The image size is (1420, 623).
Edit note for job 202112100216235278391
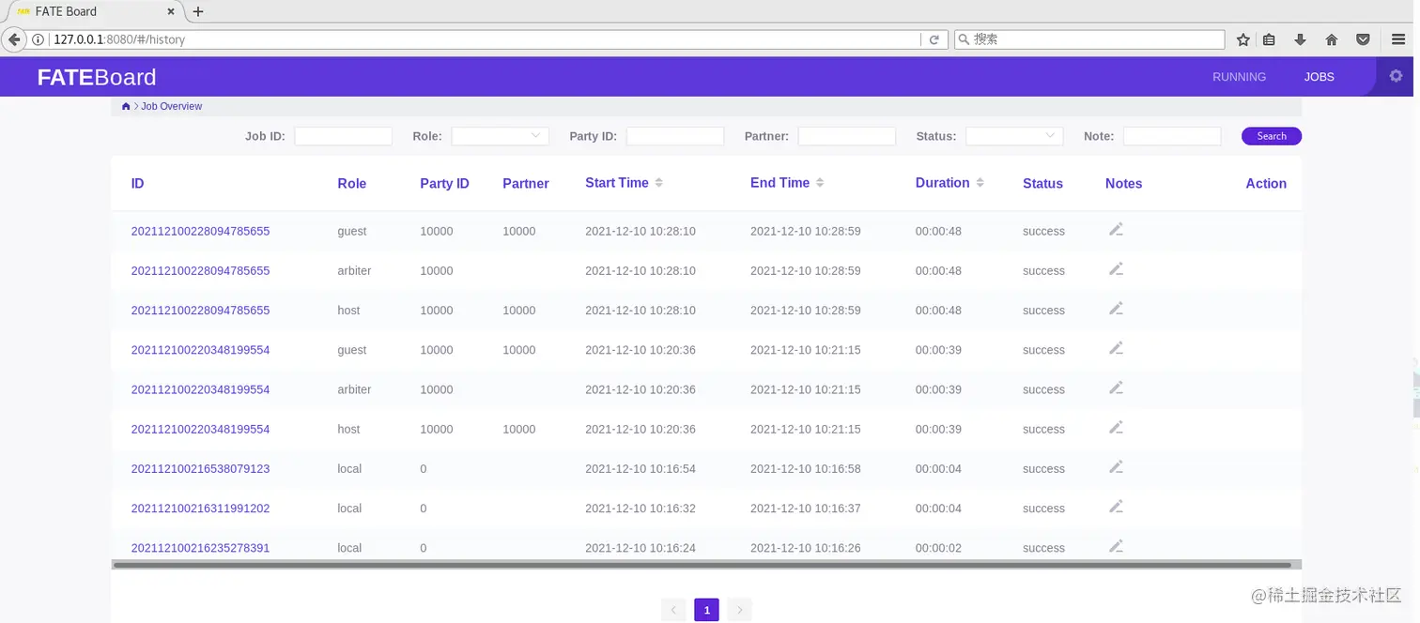pos(1116,546)
